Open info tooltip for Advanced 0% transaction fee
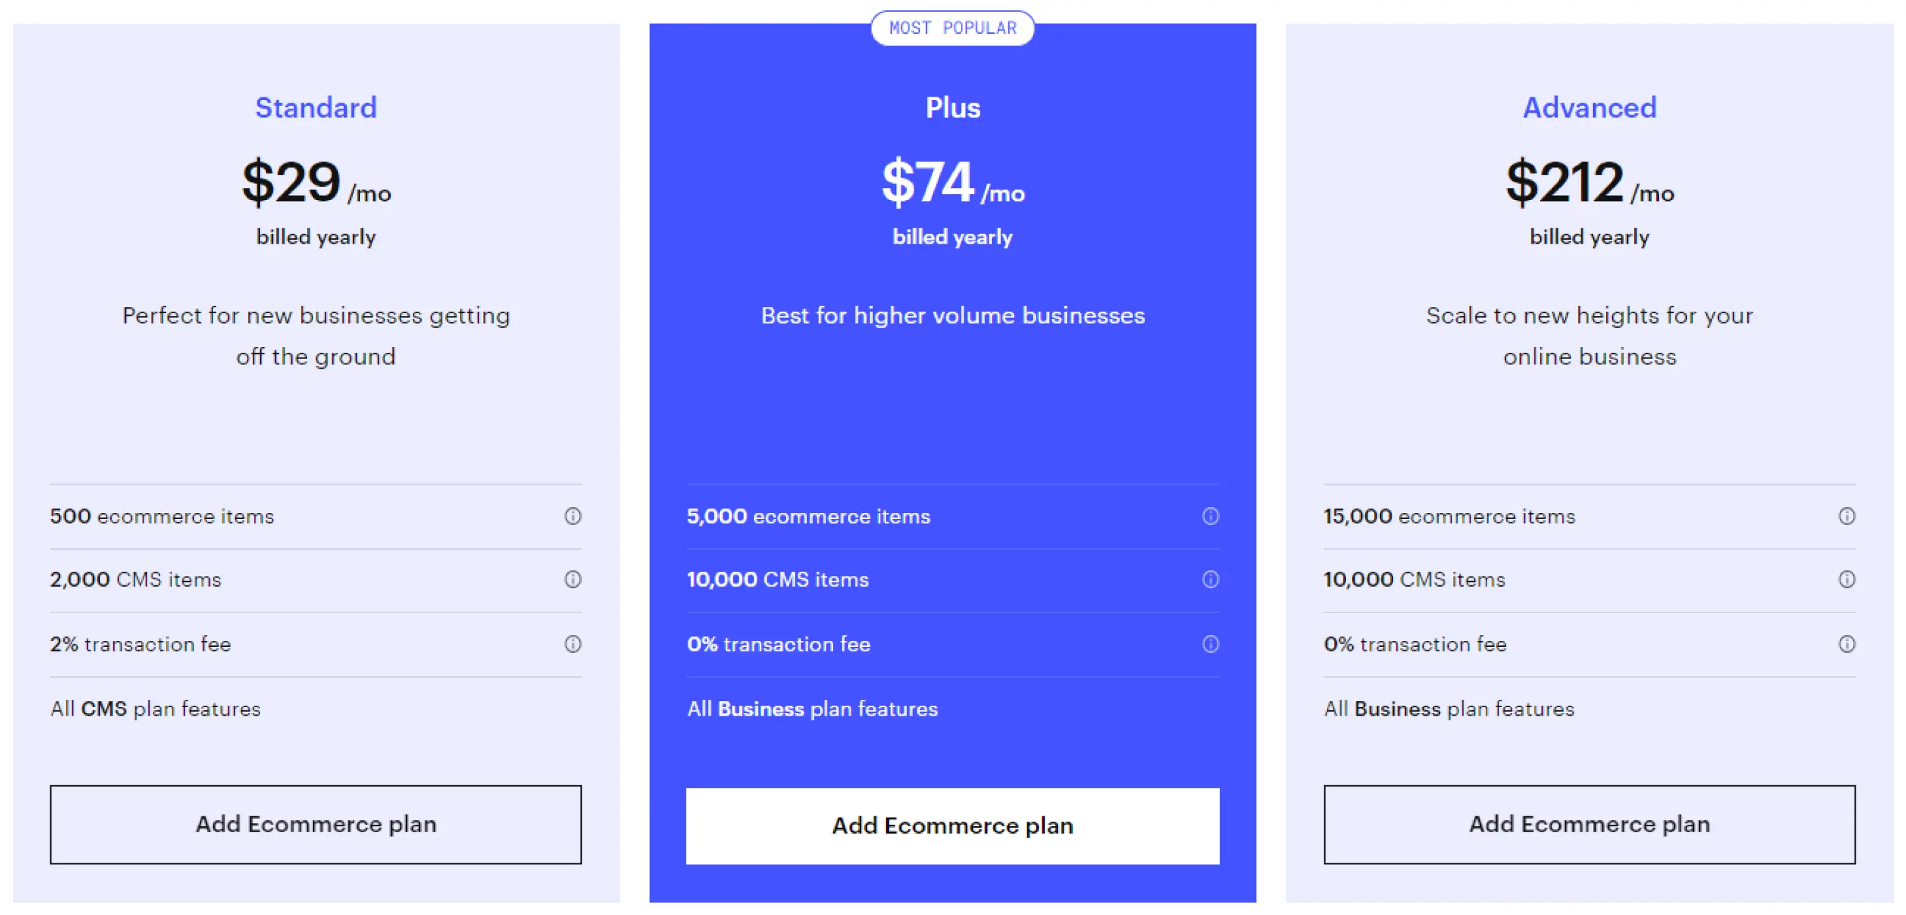The height and width of the screenshot is (915, 1906). 1848,644
